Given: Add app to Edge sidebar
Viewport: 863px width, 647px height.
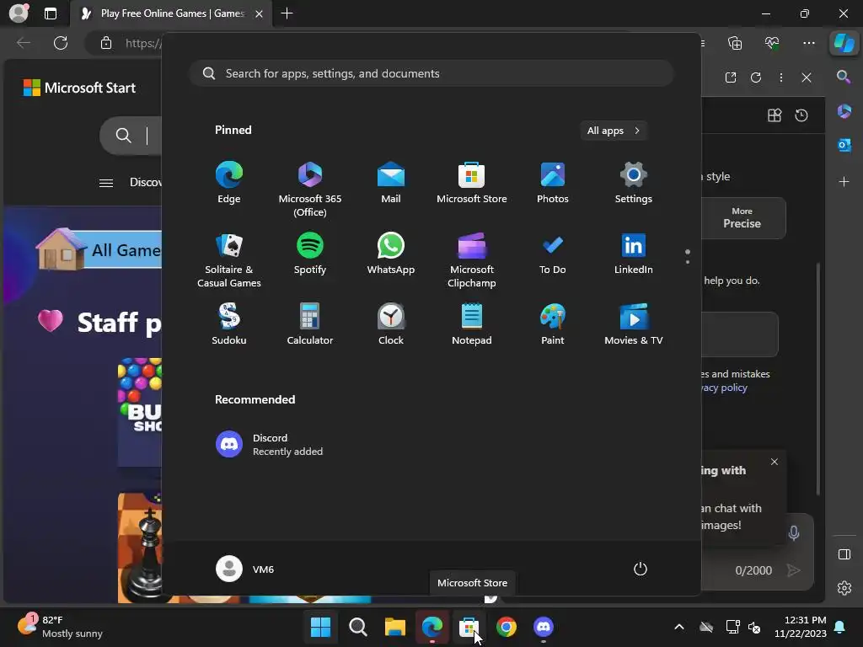Looking at the screenshot, I should click(x=844, y=182).
